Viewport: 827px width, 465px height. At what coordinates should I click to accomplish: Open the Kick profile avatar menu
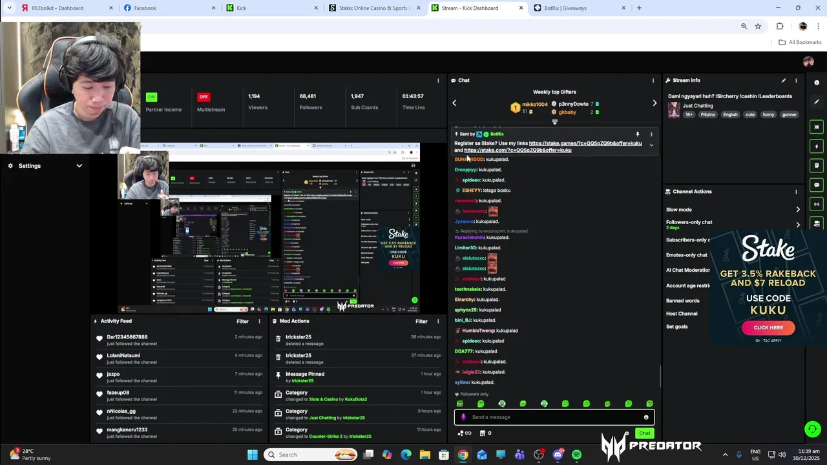(808, 62)
